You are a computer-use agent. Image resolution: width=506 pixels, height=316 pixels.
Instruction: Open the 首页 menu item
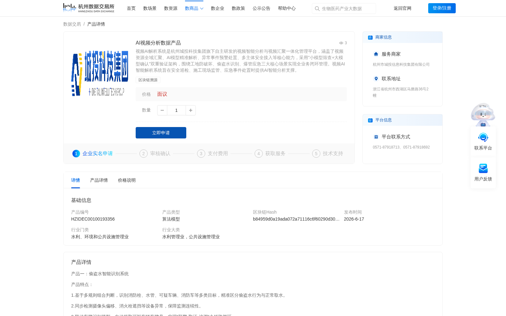[131, 9]
